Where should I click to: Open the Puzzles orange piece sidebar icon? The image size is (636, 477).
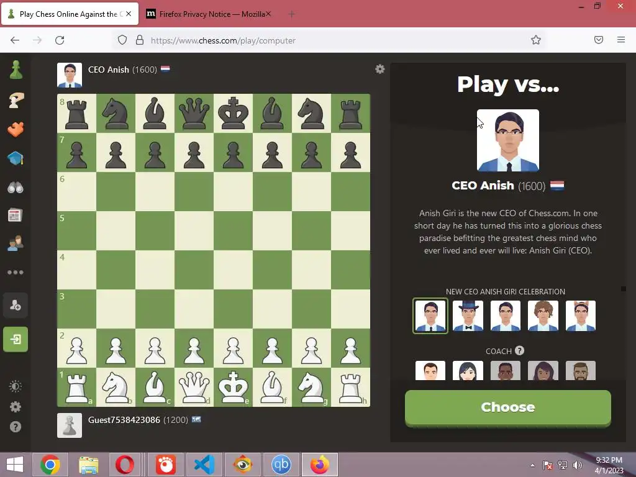16,129
